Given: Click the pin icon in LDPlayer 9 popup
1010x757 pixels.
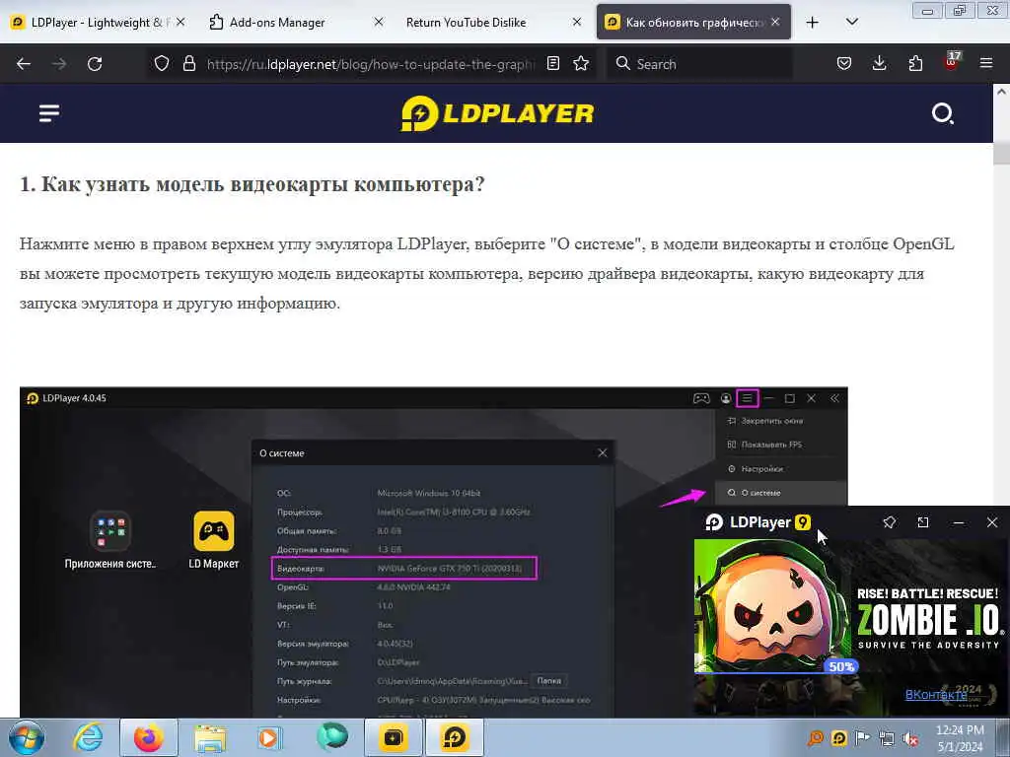Looking at the screenshot, I should pyautogui.click(x=890, y=522).
